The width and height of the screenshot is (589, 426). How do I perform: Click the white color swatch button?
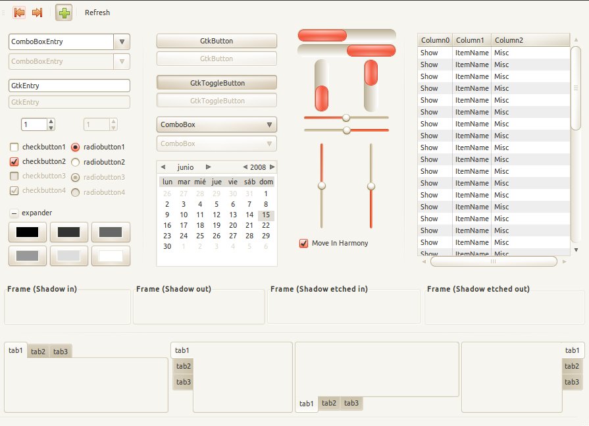click(x=111, y=256)
